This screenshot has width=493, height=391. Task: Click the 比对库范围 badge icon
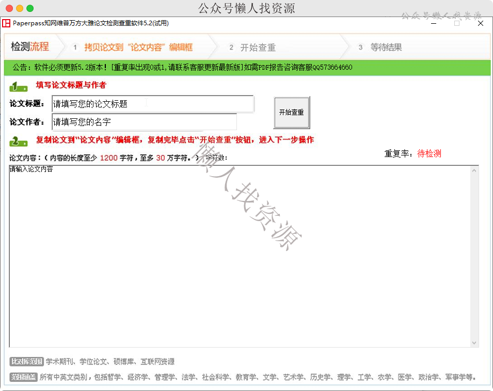point(26,362)
